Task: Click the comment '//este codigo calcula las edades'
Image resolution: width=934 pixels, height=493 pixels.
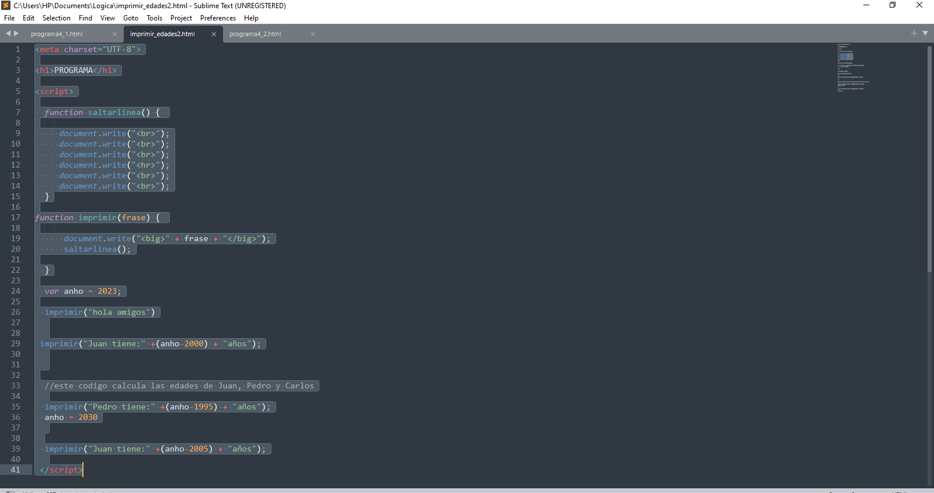Action: (179, 386)
